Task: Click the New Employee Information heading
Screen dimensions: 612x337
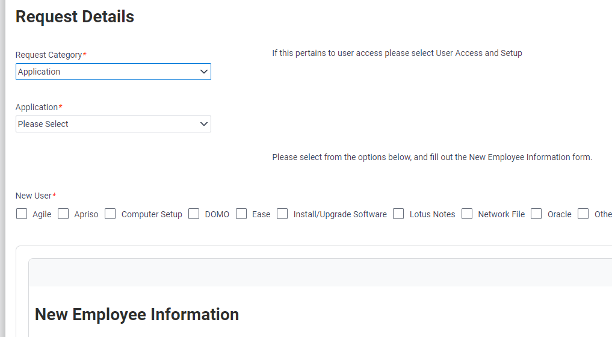Action: (x=137, y=314)
